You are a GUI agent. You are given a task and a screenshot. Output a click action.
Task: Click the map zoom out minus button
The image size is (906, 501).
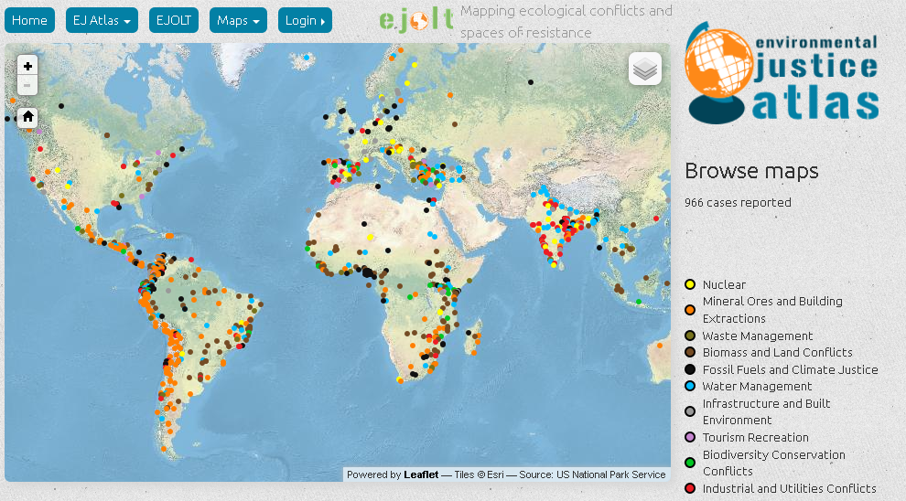coord(27,85)
